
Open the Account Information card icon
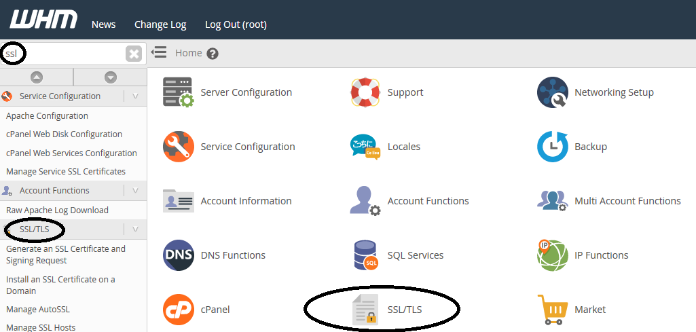pyautogui.click(x=178, y=201)
